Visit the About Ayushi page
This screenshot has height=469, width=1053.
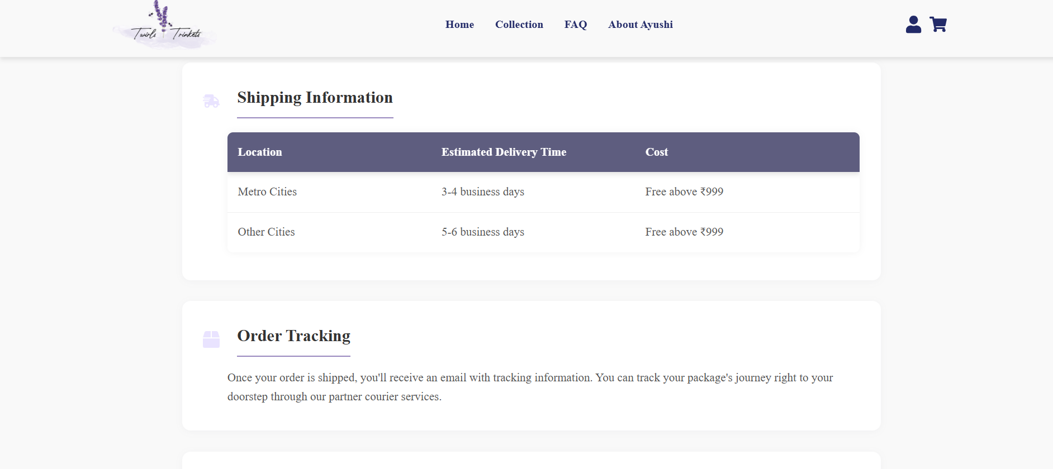coord(640,25)
